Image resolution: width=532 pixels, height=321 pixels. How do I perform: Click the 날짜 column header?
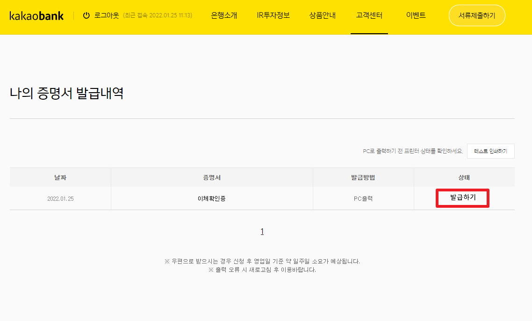click(x=60, y=177)
